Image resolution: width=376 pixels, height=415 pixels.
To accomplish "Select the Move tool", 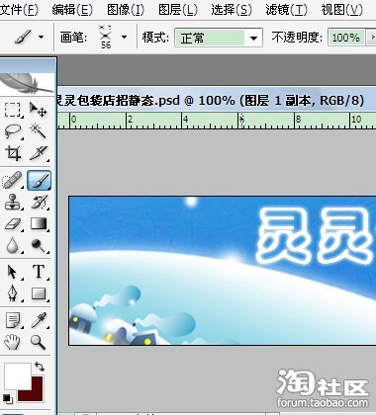I will 39,110.
